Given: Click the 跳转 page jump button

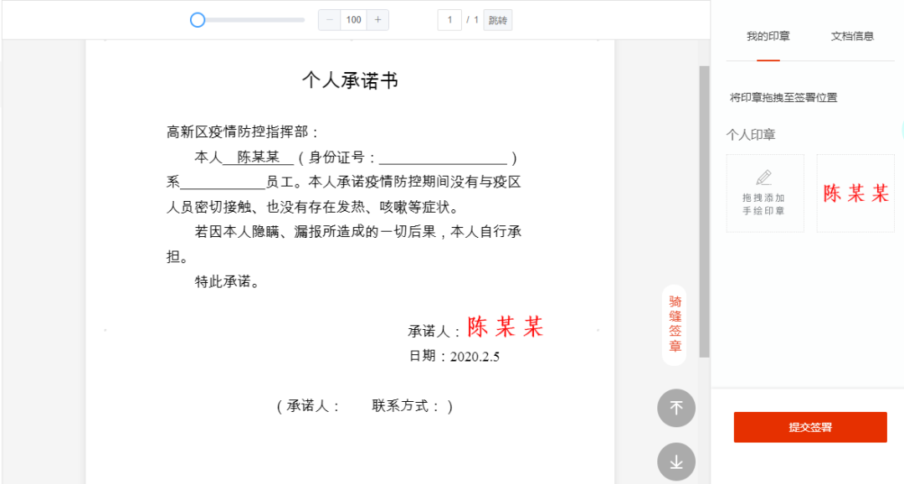Looking at the screenshot, I should pyautogui.click(x=497, y=20).
